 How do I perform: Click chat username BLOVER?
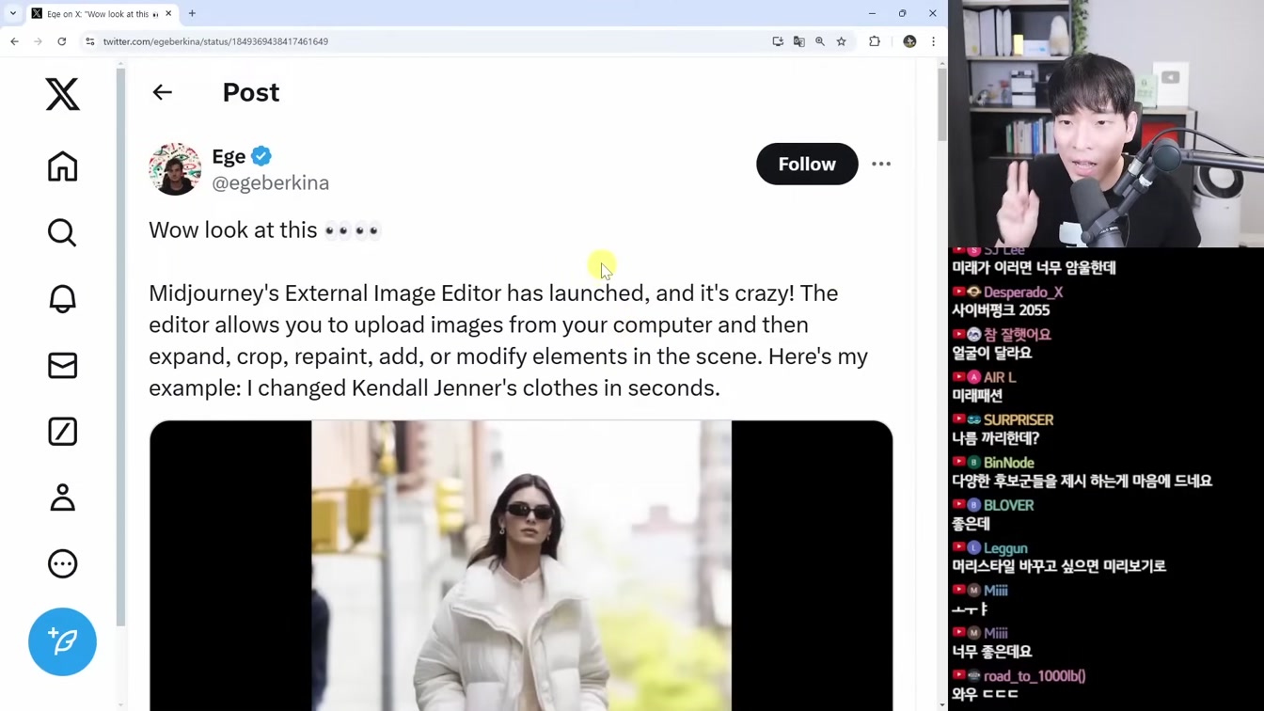pyautogui.click(x=1008, y=506)
